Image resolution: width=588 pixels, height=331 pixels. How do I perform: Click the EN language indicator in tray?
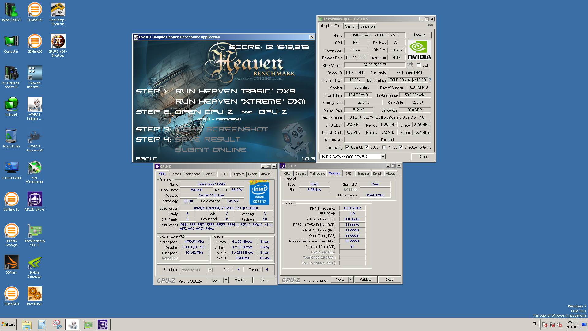pos(535,324)
